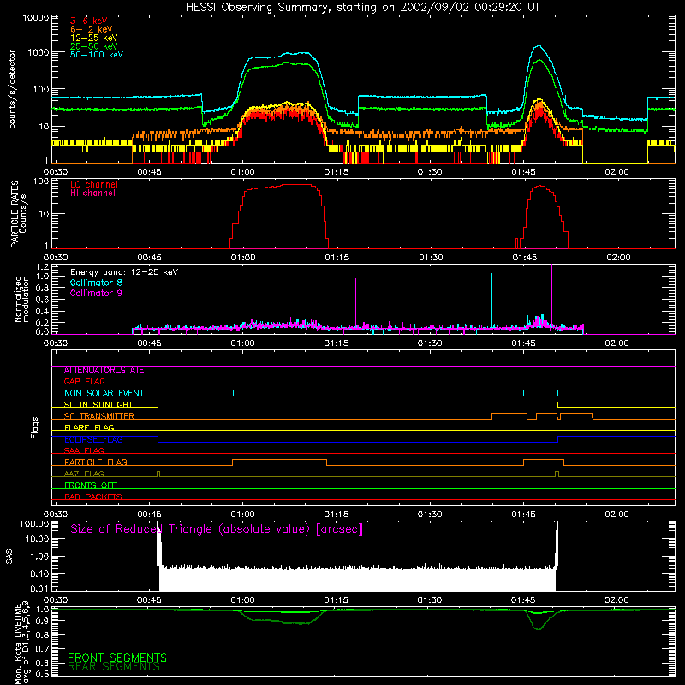Click the FRONTS_OFF flag label
Screen dimensions: 685x685
pos(91,485)
